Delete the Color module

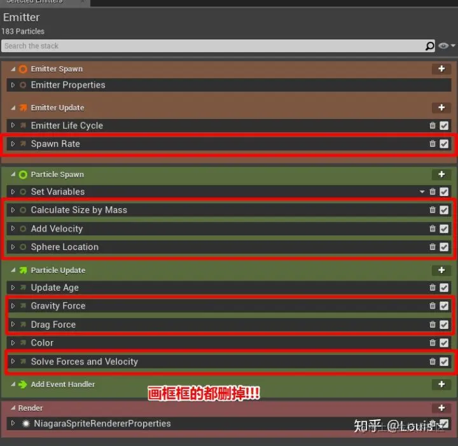433,342
